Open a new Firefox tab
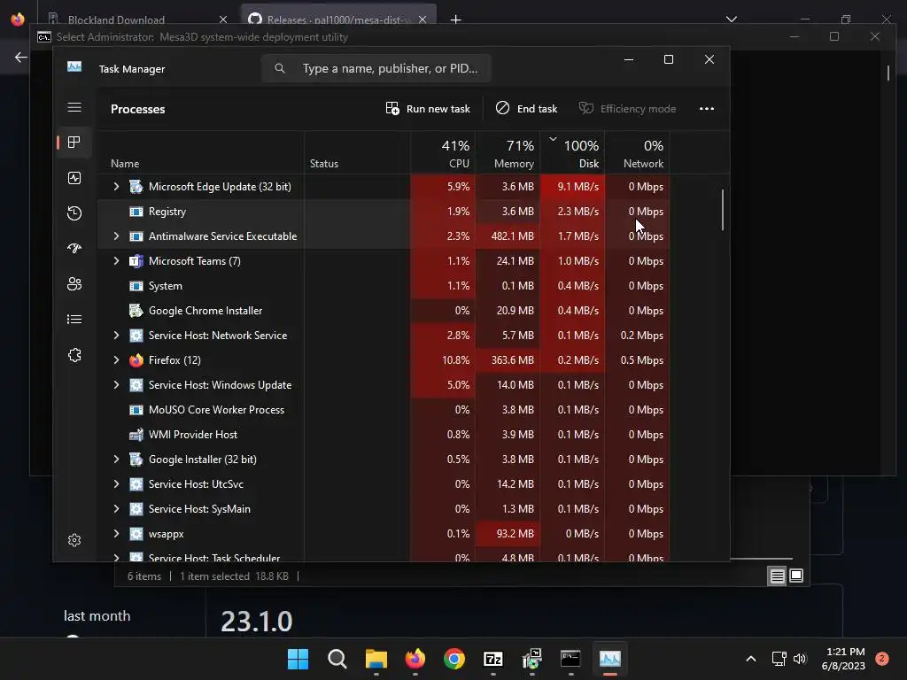Image resolution: width=907 pixels, height=680 pixels. coord(456,19)
